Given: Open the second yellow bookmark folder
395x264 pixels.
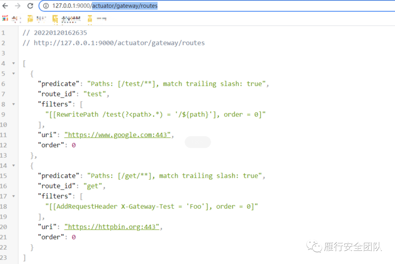Looking at the screenshot, I should pos(55,19).
